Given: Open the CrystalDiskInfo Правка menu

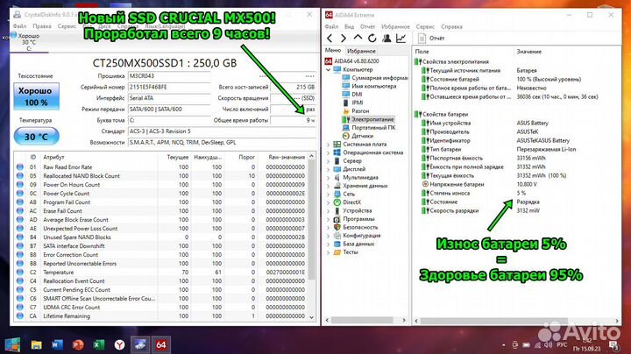Looking at the screenshot, I should 42,26.
